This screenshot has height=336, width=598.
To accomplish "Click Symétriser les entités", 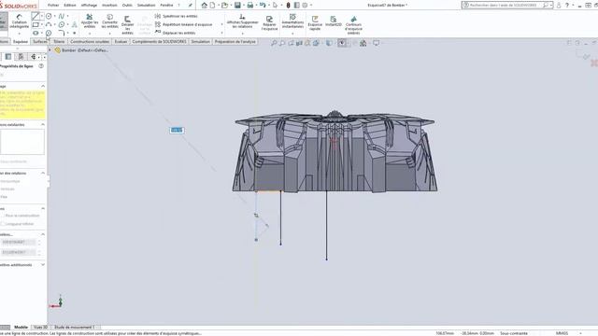I will click(177, 16).
